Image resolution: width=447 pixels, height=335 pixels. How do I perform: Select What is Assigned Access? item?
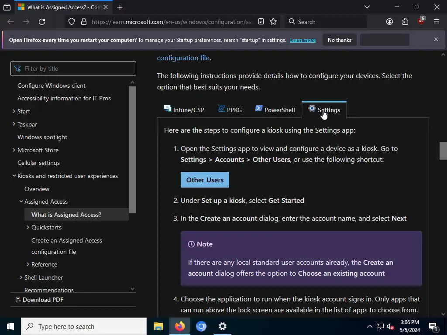tap(76, 215)
